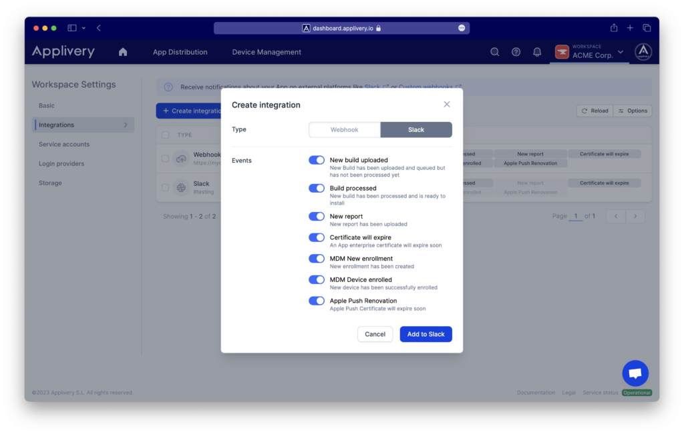Open Basic workspace settings
The width and height of the screenshot is (684, 434).
[x=47, y=105]
